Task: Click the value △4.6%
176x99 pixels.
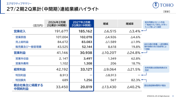Action: [x=135, y=37]
